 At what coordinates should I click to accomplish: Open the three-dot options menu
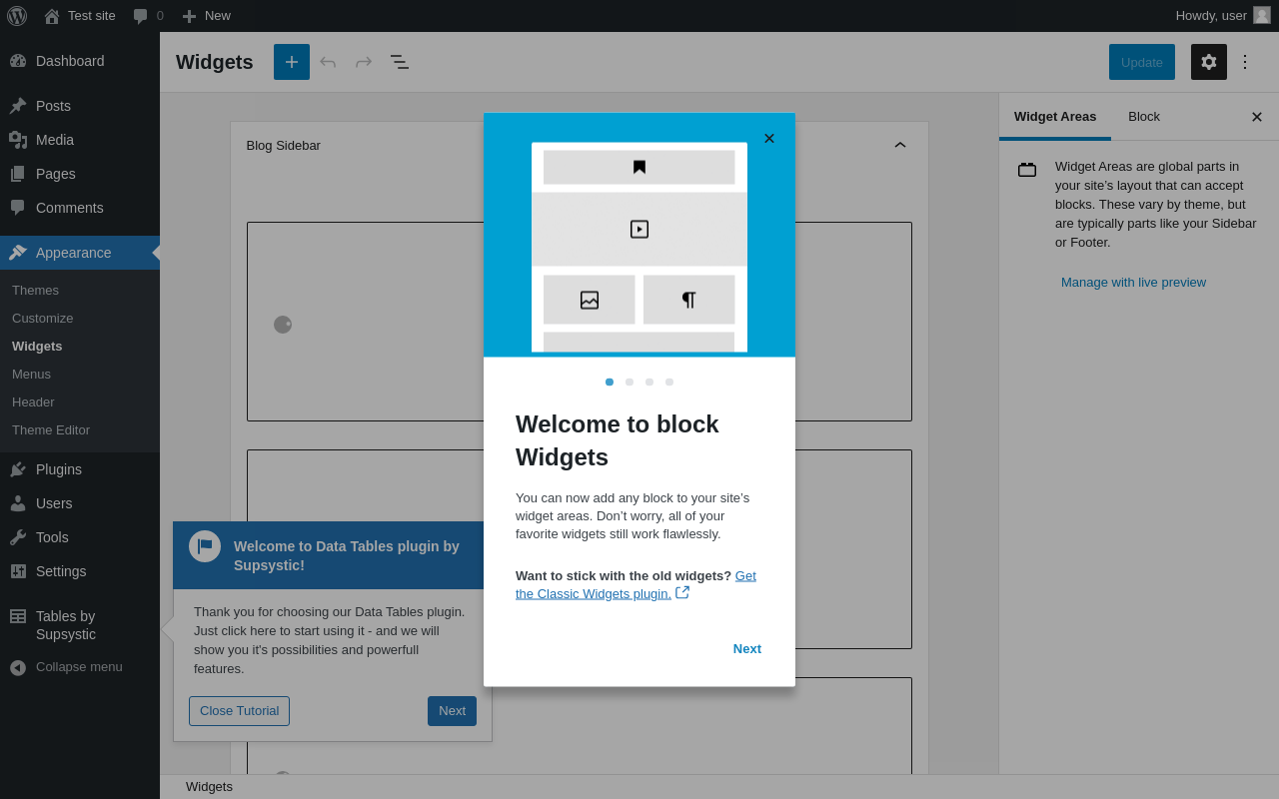click(x=1245, y=62)
